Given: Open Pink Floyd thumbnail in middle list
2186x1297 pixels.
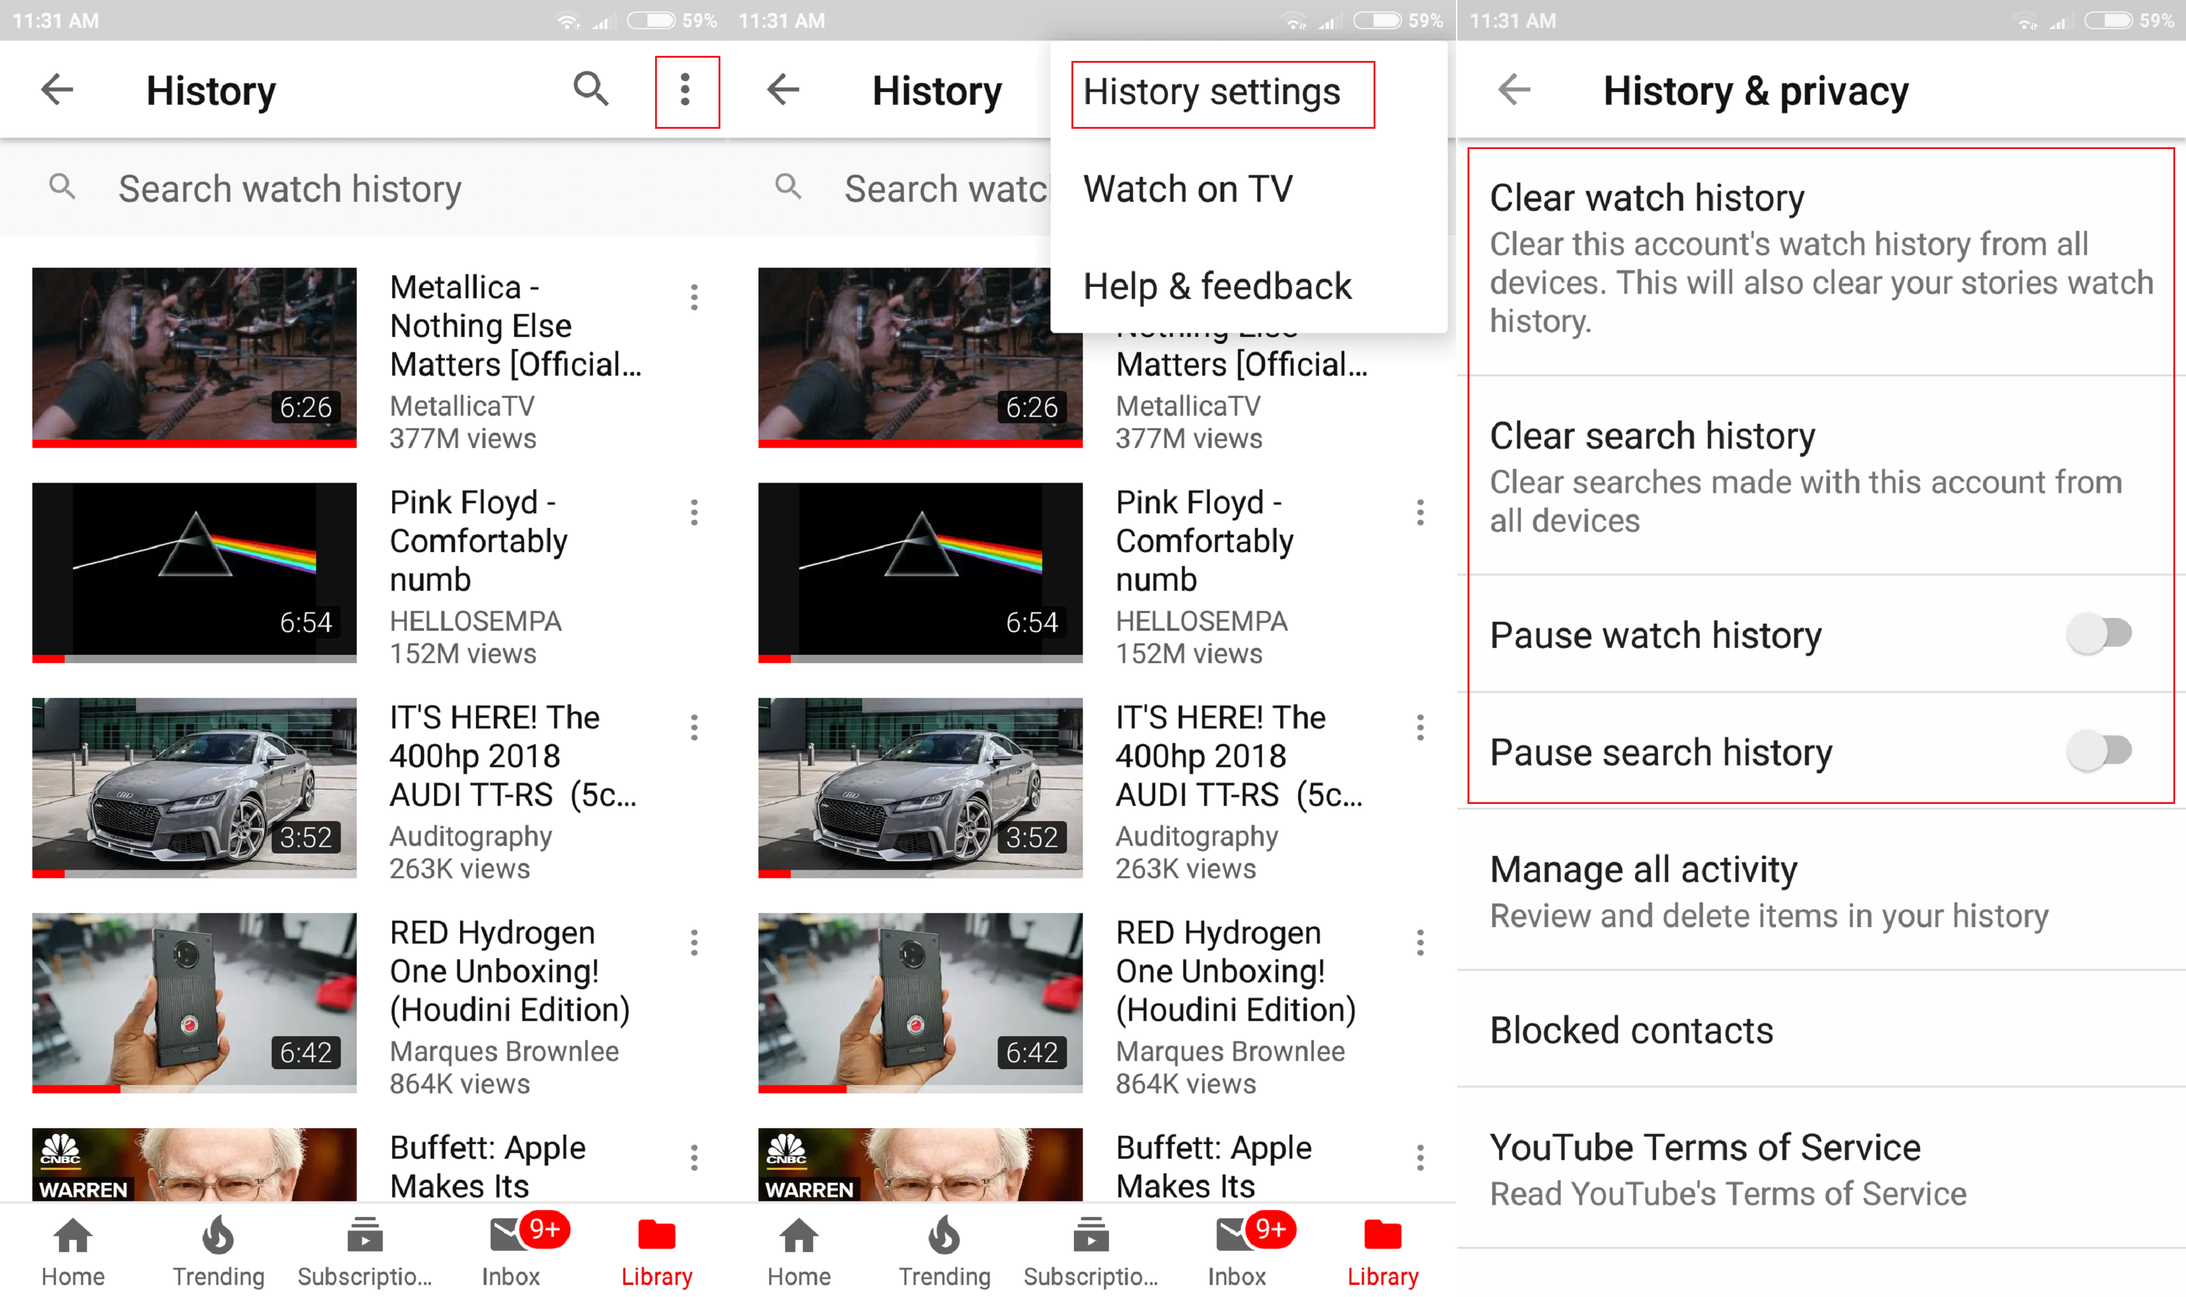Looking at the screenshot, I should pyautogui.click(x=920, y=572).
